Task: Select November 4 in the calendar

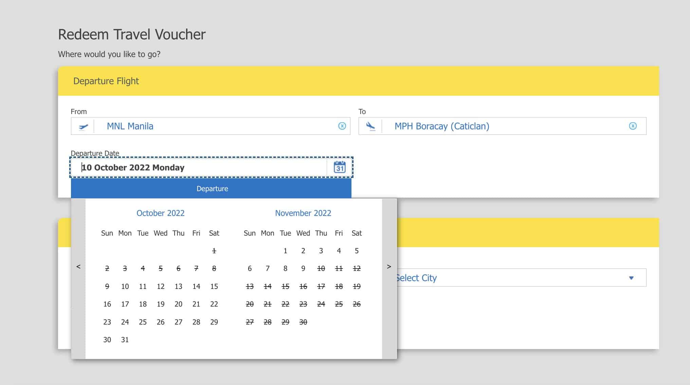Action: point(339,251)
